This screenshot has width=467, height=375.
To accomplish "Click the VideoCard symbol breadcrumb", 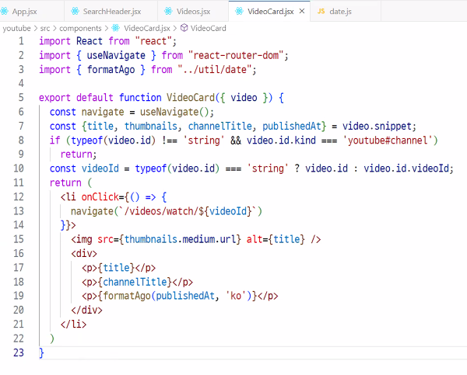I will coord(208,28).
